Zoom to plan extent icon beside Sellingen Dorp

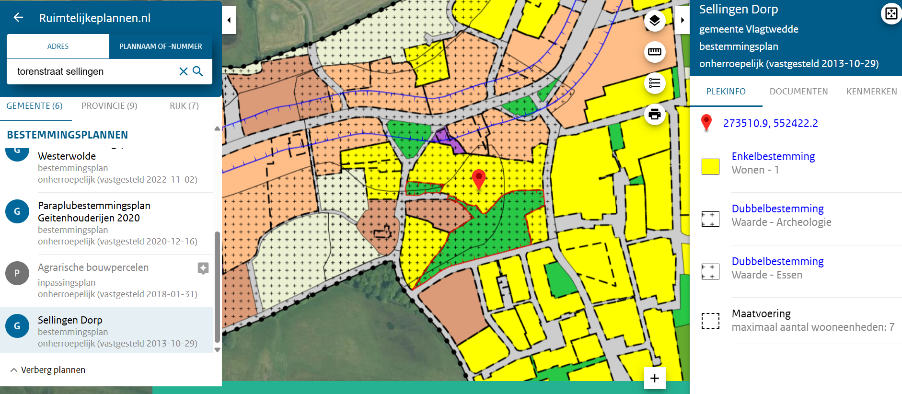point(891,13)
